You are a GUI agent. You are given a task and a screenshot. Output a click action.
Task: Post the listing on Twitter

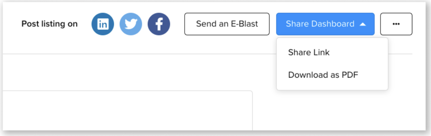131,24
